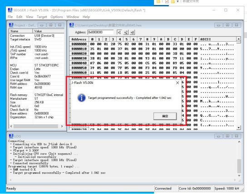247x194 pixels.
Task: Maximize the J-Flash main window
Action: pos(226,10)
